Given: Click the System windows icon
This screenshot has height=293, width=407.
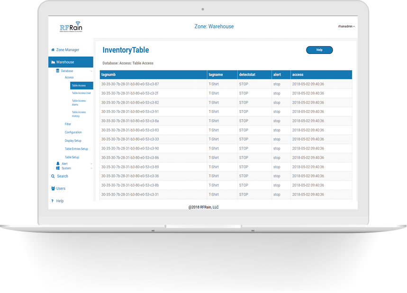Looking at the screenshot, I should [58, 168].
